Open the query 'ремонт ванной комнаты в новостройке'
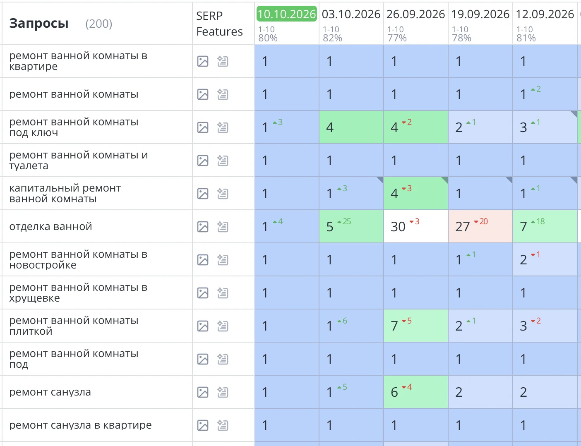Screen dimensions: 581x446 click(x=78, y=260)
